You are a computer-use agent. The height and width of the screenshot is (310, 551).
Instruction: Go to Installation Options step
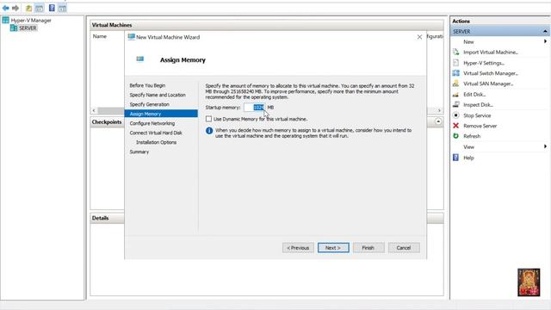(156, 142)
